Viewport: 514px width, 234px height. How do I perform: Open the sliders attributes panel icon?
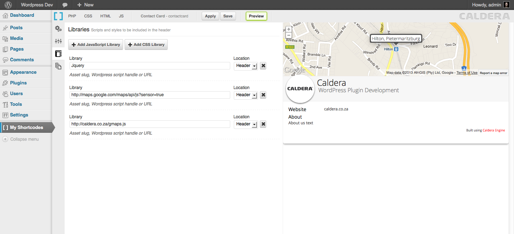pyautogui.click(x=58, y=41)
